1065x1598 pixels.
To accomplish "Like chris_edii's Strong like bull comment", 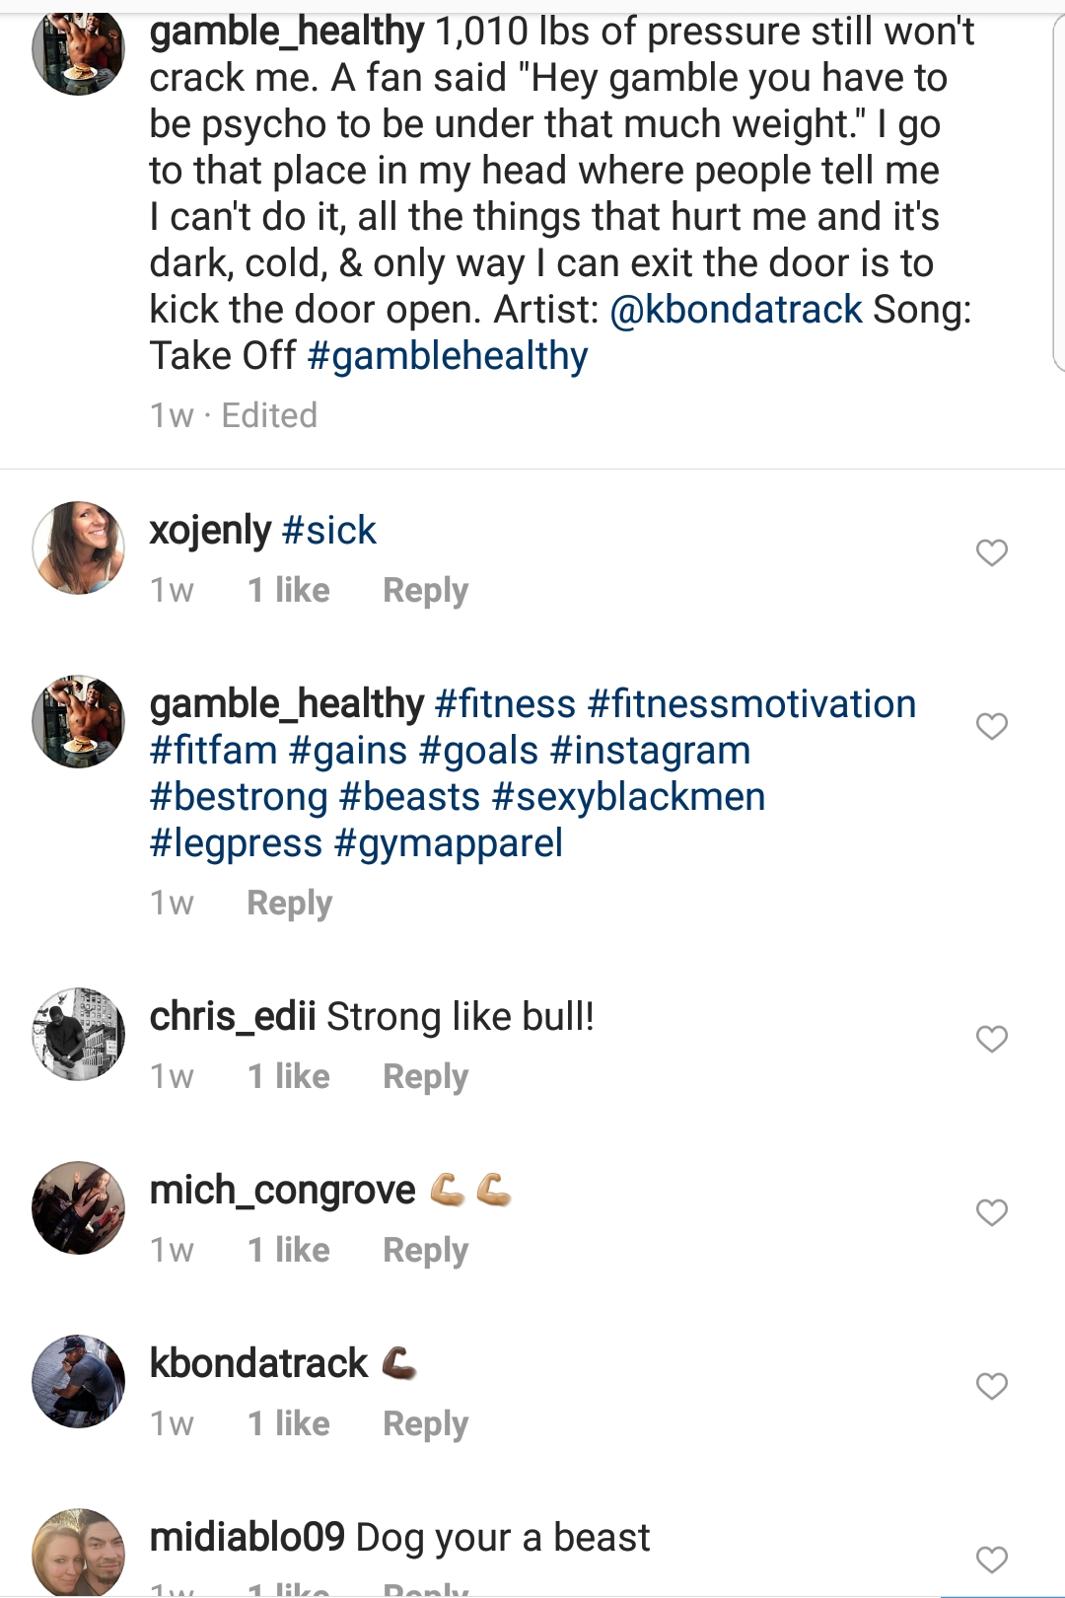I will (x=991, y=1039).
